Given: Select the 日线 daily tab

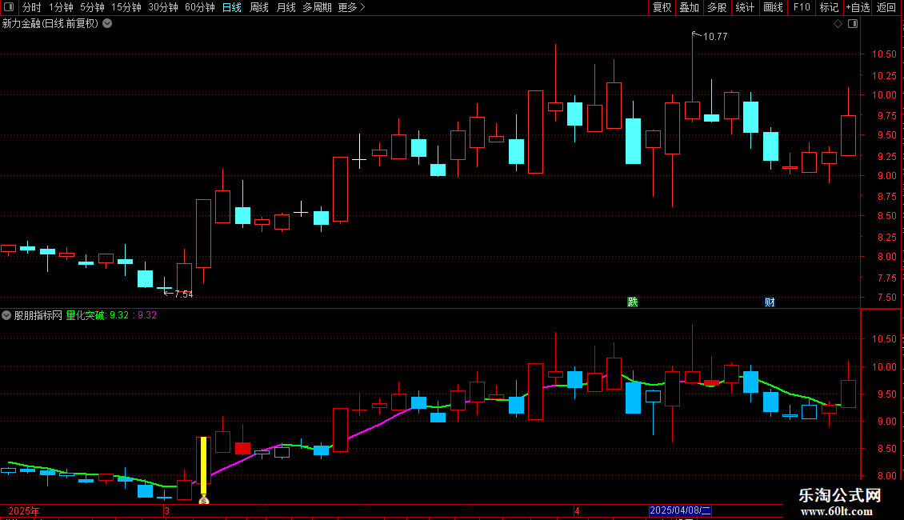Looking at the screenshot, I should click(x=232, y=7).
